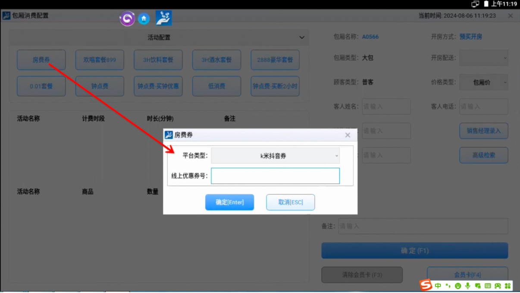Open the emoji panel on Sogou input bar
This screenshot has height=293, width=520.
(x=459, y=285)
